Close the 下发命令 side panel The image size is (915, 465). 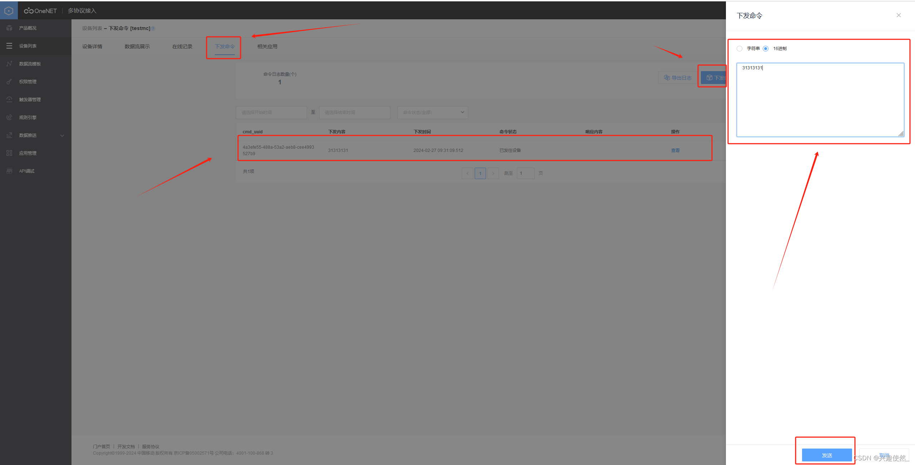pos(899,15)
